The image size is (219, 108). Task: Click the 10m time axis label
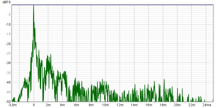point(105,105)
